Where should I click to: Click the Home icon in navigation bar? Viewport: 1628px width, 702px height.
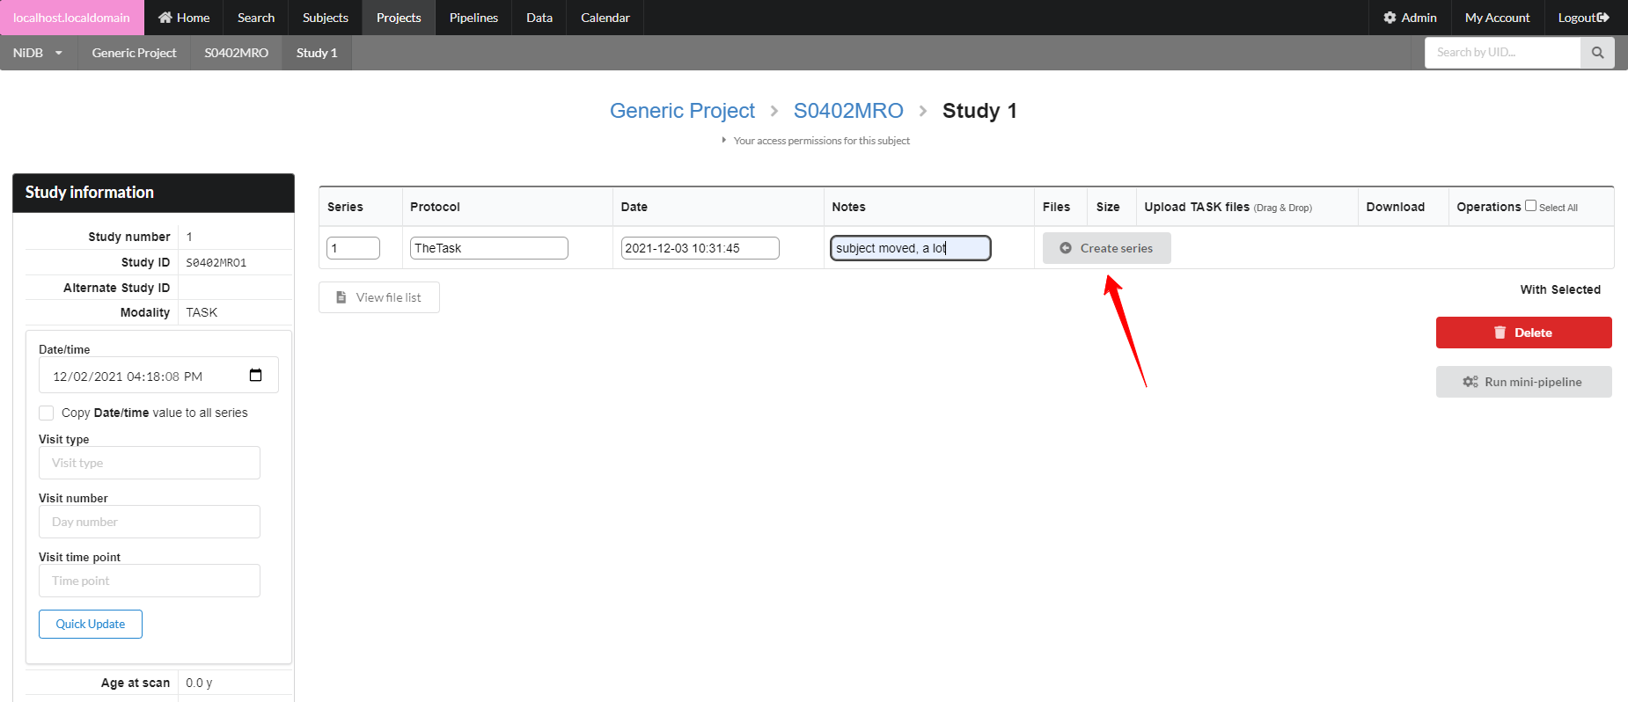tap(165, 18)
